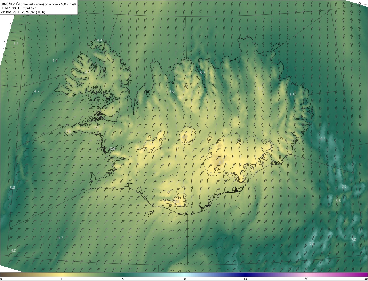Click the "UWC/IG: Úrkomumætti (mm)" title line

pyautogui.click(x=38, y=4)
